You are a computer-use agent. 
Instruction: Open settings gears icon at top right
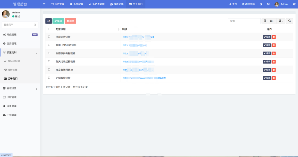[294, 4]
